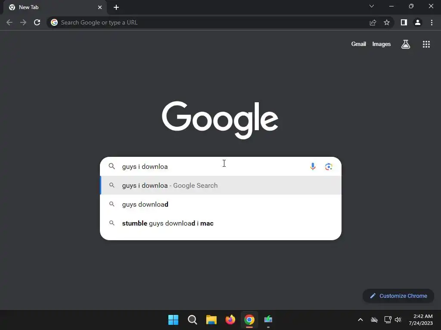
Task: Click the browser back arrow
Action: click(x=9, y=22)
